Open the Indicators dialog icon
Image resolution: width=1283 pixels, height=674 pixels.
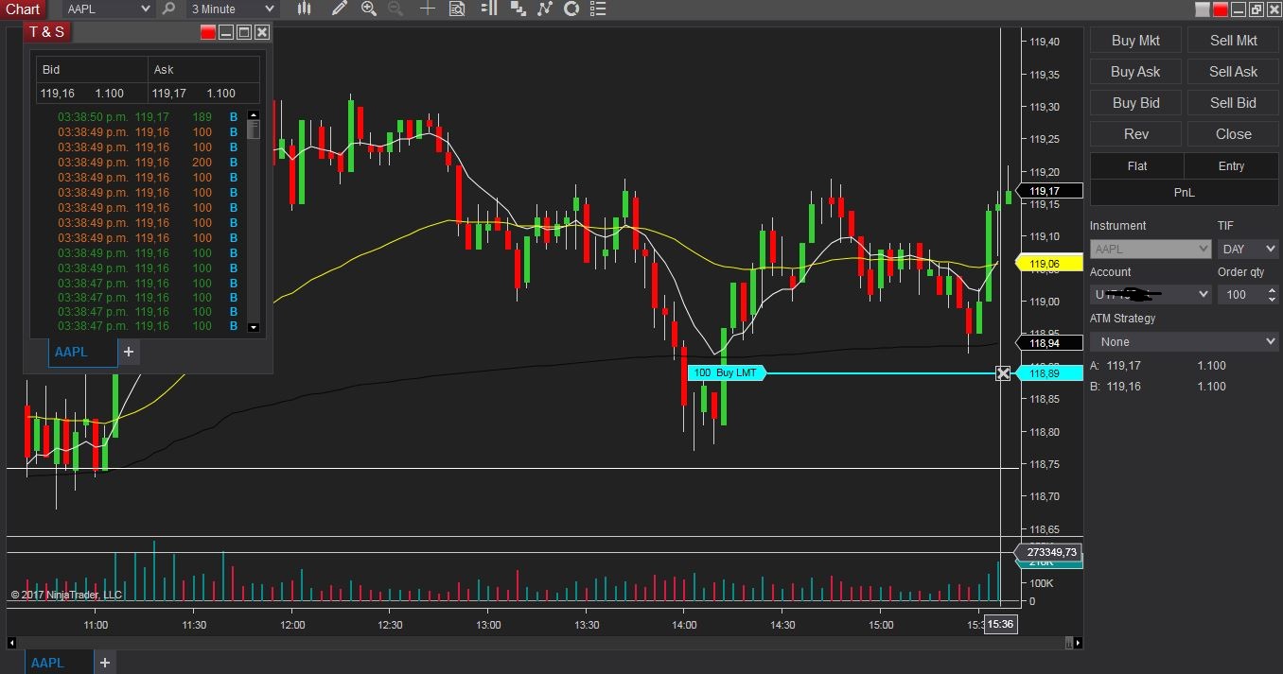544,9
